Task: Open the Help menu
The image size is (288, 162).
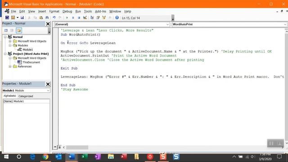Action: click(x=128, y=11)
